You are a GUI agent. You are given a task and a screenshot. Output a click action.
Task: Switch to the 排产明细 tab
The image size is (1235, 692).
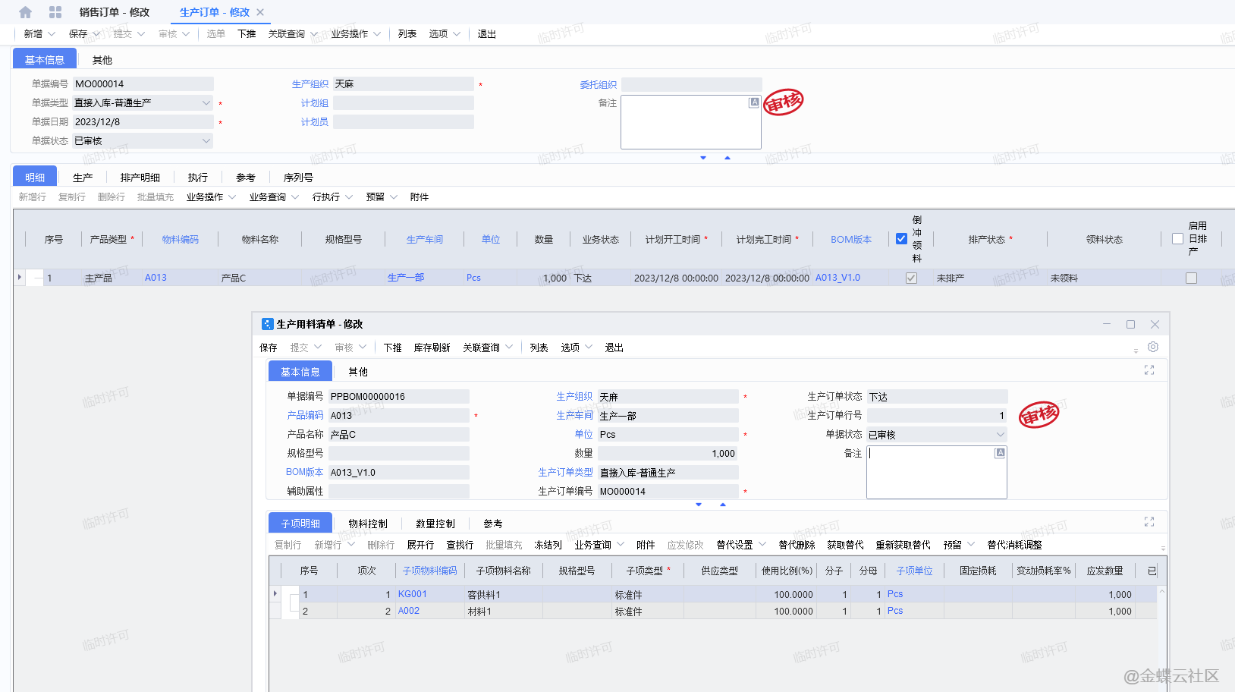point(140,178)
